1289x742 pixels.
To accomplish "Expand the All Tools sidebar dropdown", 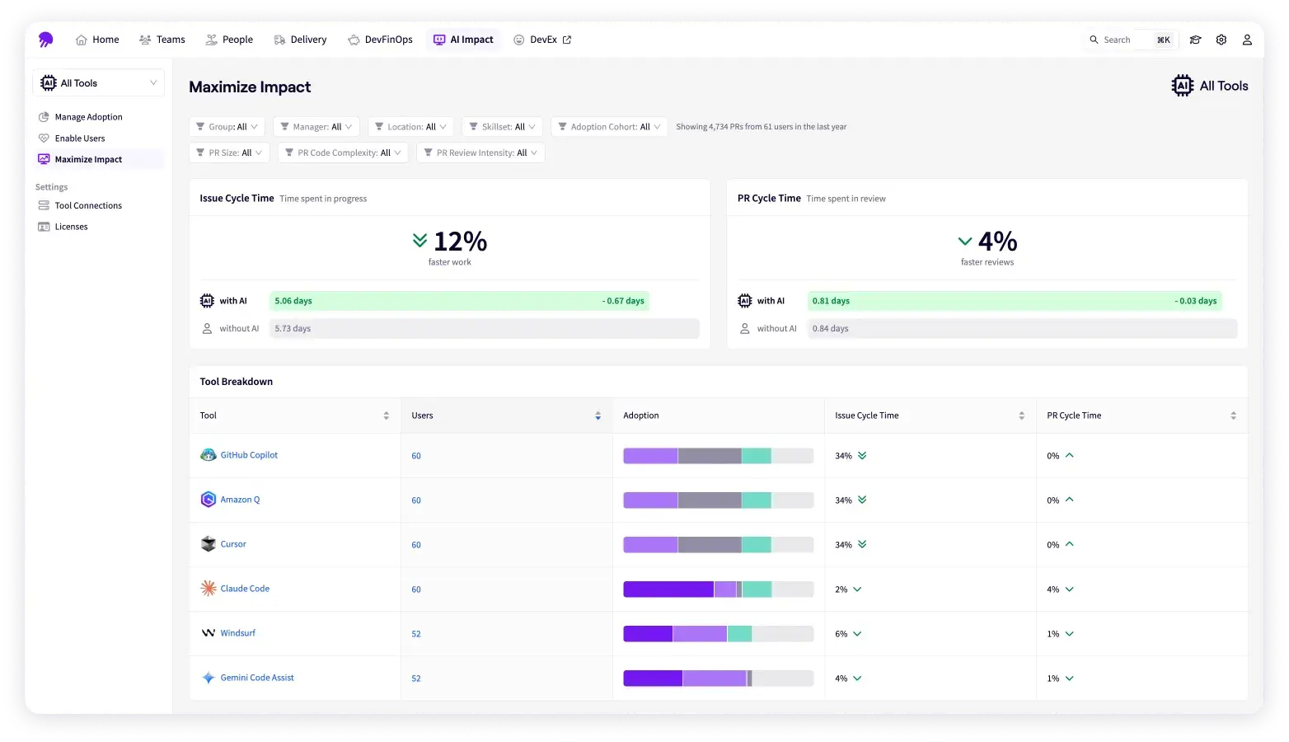I will 99,83.
